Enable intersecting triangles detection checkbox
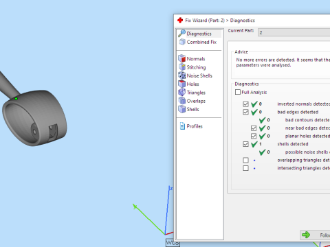Image resolution: width=330 pixels, height=247 pixels. click(245, 168)
